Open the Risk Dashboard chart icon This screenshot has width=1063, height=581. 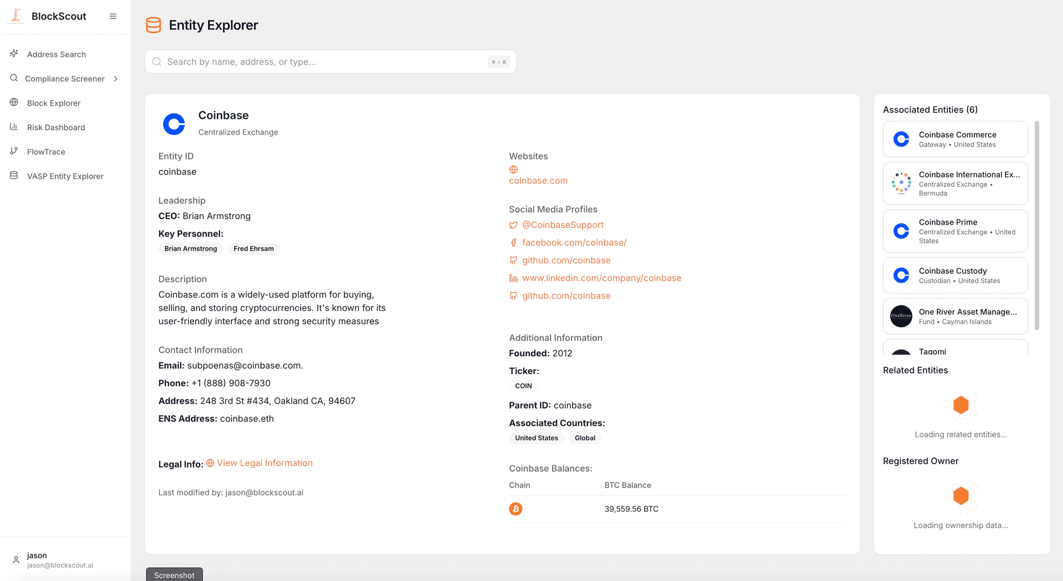(14, 127)
